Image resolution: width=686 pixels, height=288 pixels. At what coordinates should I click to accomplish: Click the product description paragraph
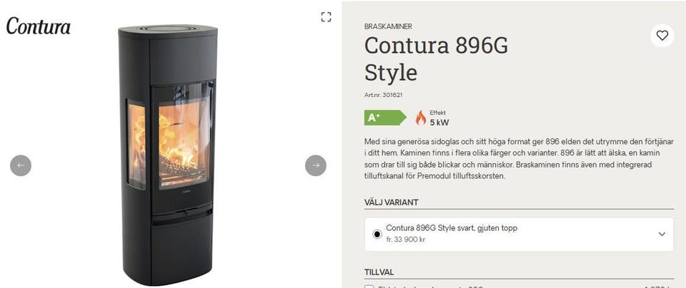click(519, 159)
